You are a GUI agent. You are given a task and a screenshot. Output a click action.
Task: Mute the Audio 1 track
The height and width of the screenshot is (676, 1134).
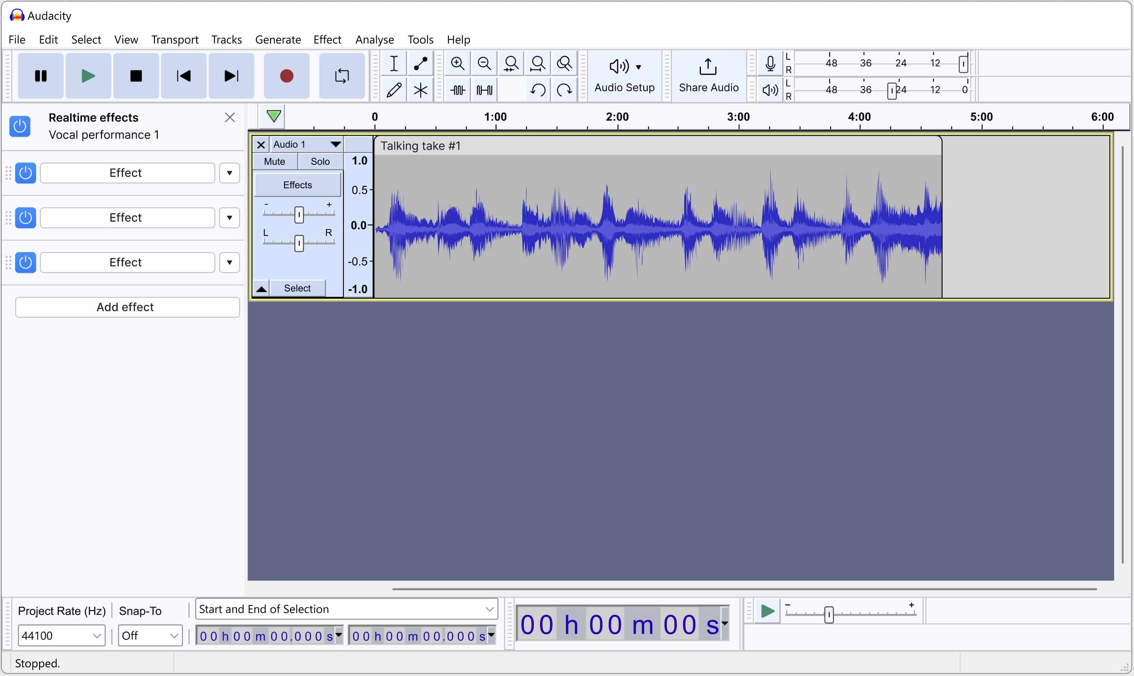274,161
